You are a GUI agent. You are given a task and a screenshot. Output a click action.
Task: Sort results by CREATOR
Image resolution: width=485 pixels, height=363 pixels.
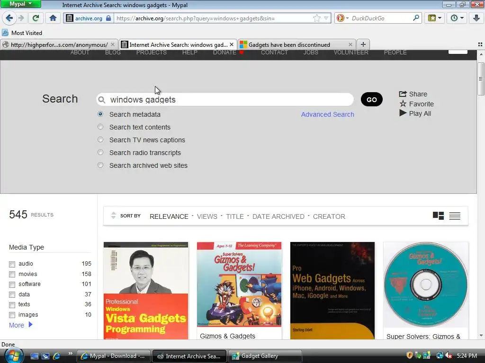[x=329, y=216]
